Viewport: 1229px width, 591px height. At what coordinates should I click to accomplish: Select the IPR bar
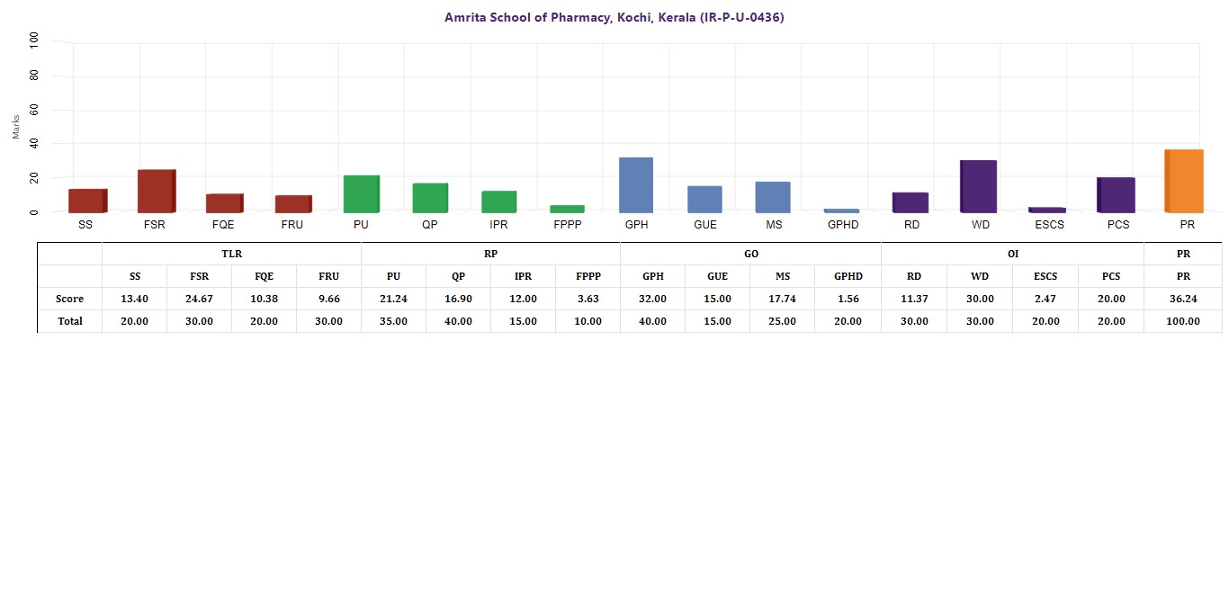[x=499, y=201]
